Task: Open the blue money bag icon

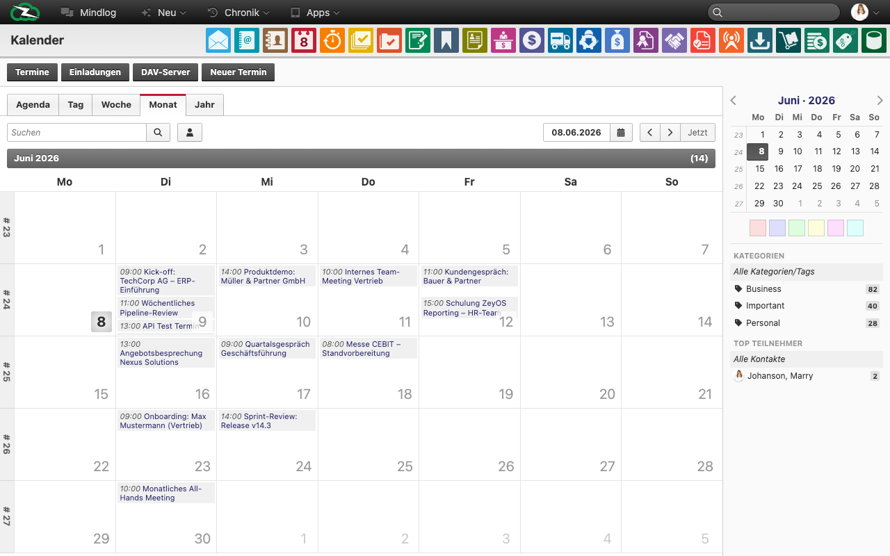Action: pyautogui.click(x=617, y=40)
